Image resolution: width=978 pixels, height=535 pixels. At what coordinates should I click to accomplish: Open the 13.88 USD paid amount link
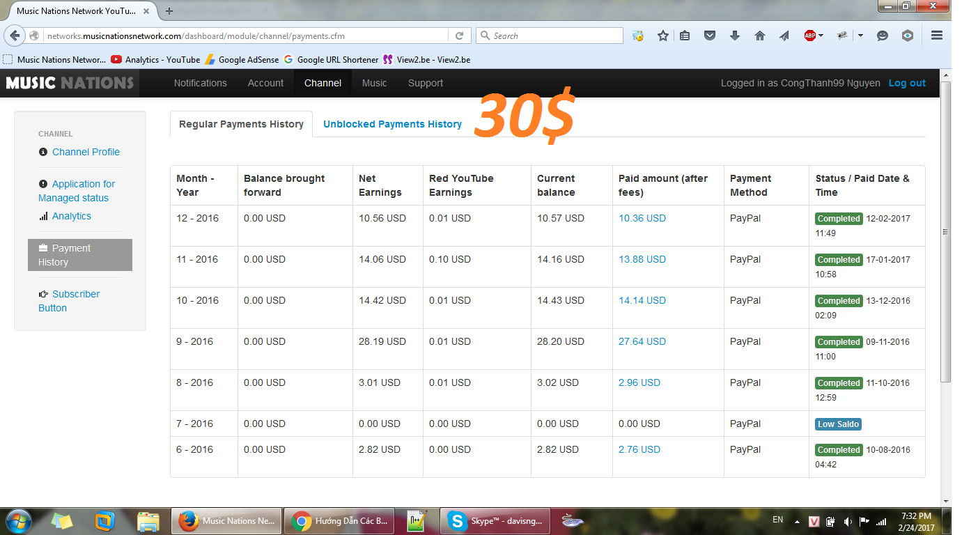point(642,259)
